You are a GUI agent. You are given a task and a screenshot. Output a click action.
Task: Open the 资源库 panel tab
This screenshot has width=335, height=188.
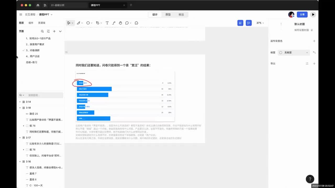[42, 23]
